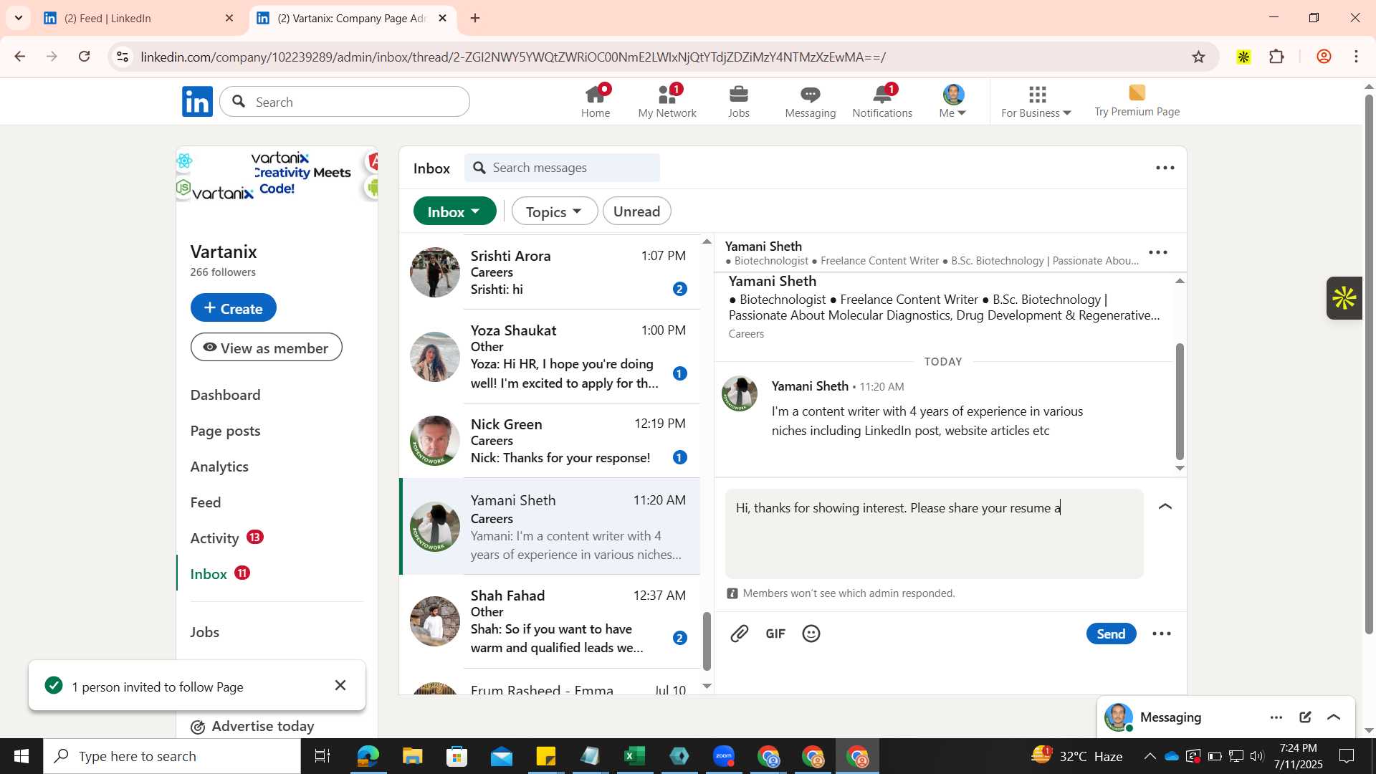Click the yellow-green asterisk extension icon

[1243, 57]
